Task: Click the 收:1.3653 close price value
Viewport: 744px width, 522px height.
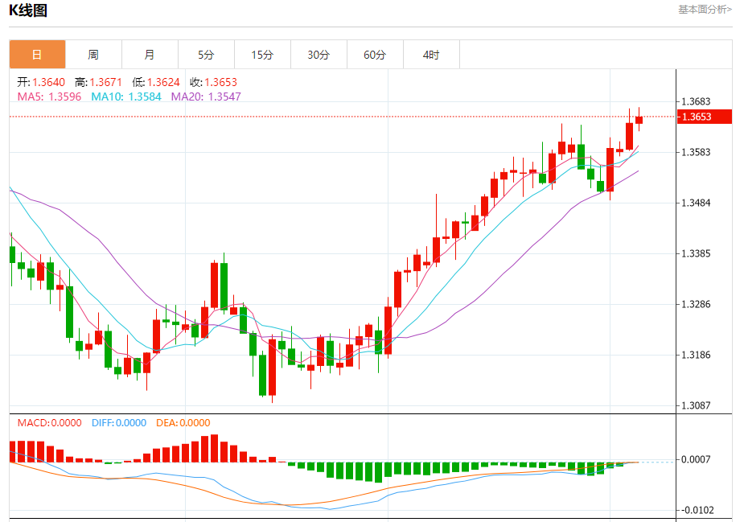Action: point(213,82)
